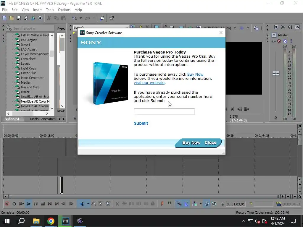Toggle Loop Playback in transport bar
The height and width of the screenshot is (227, 303).
pyautogui.click(x=14, y=204)
